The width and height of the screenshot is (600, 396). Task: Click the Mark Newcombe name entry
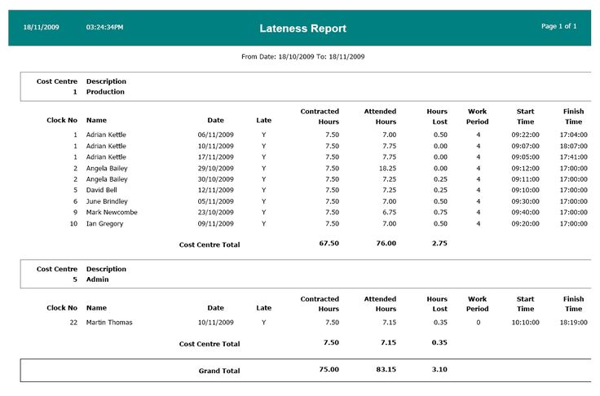[112, 213]
